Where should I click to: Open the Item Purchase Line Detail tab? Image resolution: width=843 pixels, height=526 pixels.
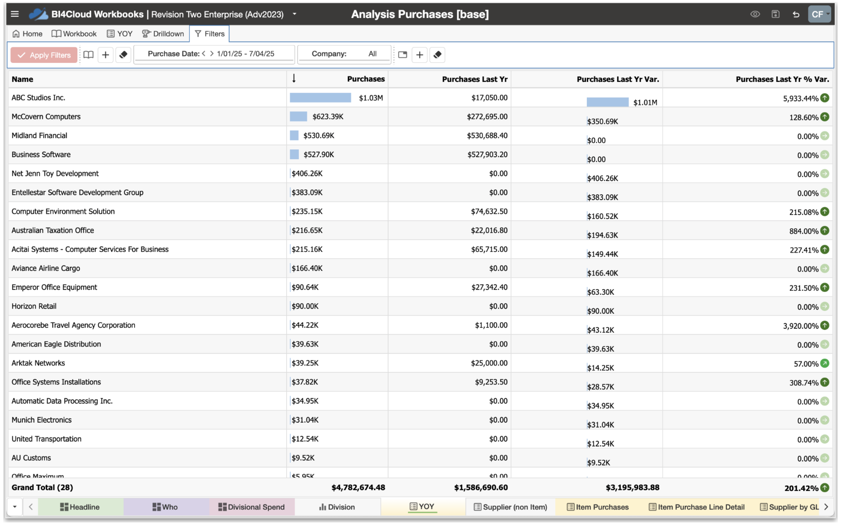pyautogui.click(x=697, y=507)
